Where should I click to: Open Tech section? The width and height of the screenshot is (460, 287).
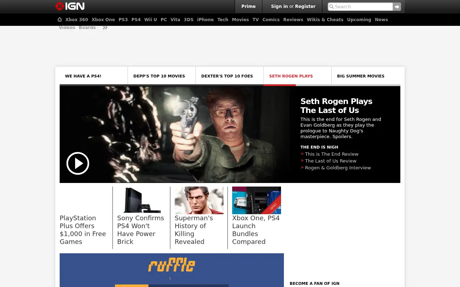(x=223, y=20)
